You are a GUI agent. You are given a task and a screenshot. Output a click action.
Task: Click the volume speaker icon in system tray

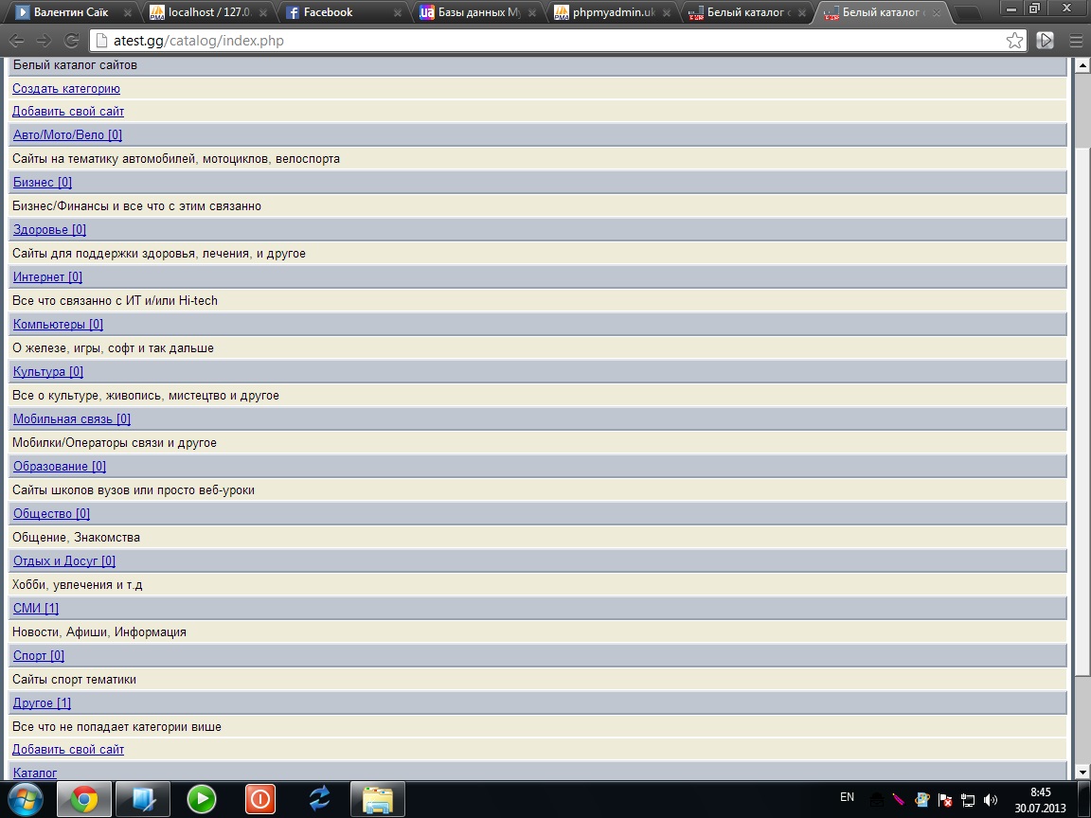[x=991, y=800]
